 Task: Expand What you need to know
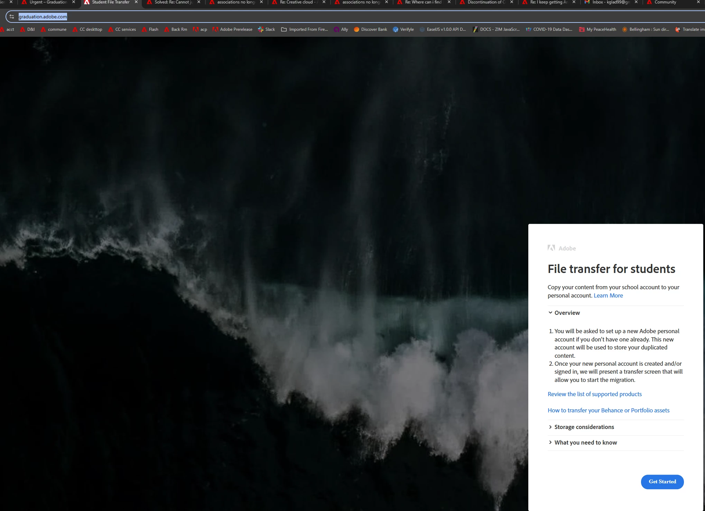point(585,442)
